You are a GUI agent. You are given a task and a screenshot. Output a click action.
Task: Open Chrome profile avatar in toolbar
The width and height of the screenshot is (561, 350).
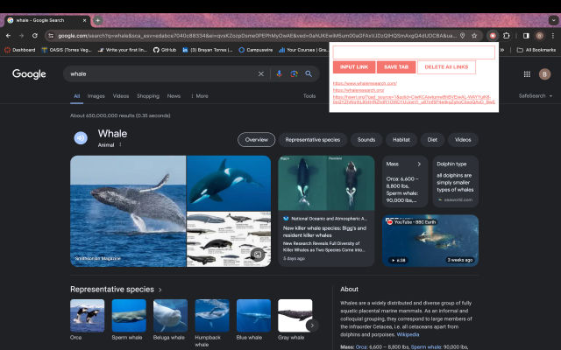(540, 36)
